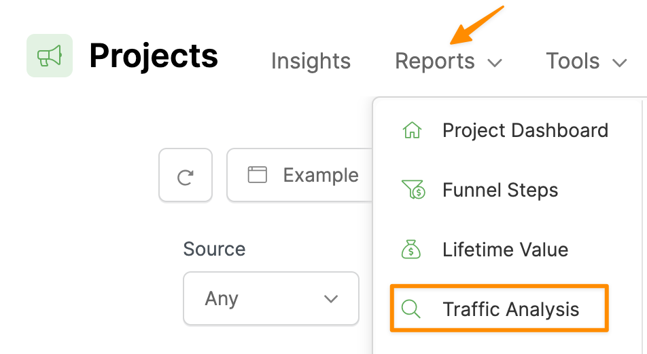Go to the Insights tab

[311, 61]
